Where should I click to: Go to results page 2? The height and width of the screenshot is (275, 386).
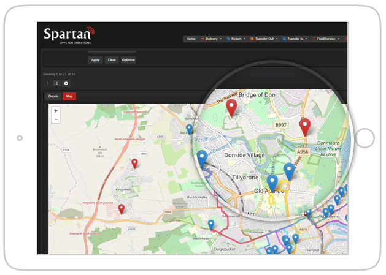(x=56, y=83)
